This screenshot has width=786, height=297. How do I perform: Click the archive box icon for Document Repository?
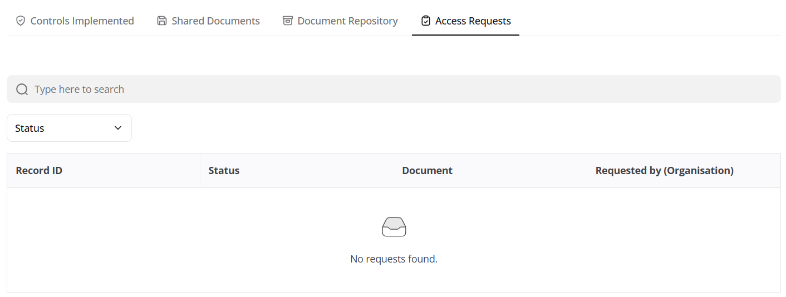288,21
